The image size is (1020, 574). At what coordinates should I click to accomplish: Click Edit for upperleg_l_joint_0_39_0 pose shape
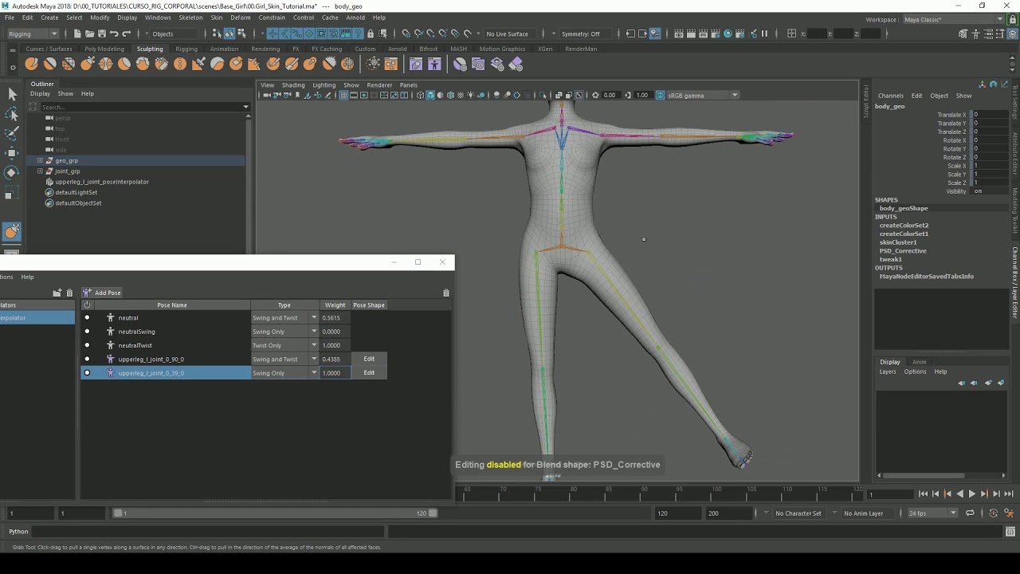[x=369, y=372]
